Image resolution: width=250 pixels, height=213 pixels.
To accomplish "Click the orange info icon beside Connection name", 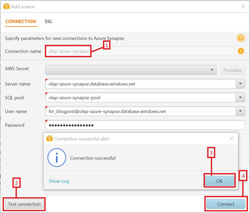I will pyautogui.click(x=241, y=51).
